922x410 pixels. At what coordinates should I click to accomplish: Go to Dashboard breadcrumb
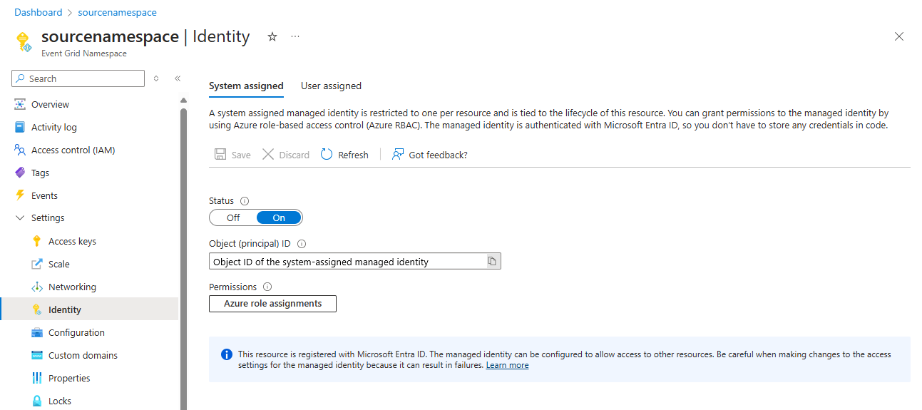click(x=39, y=12)
